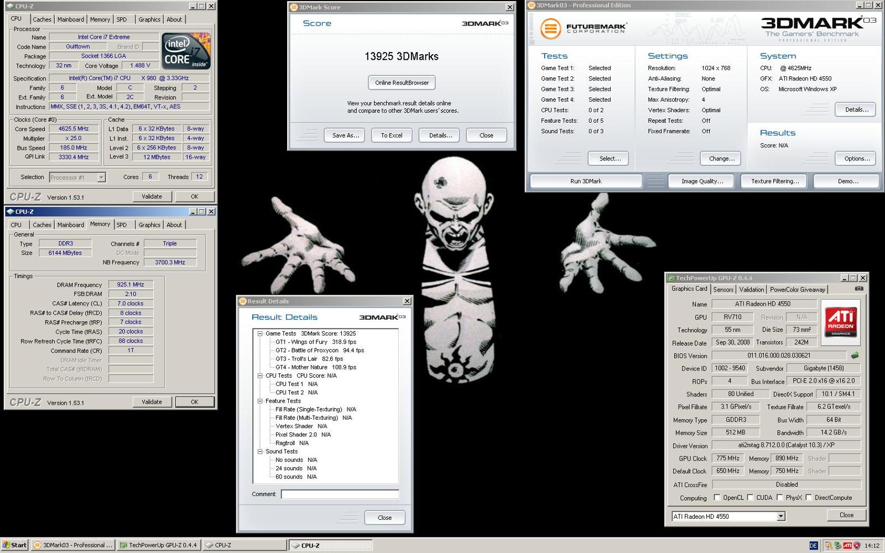Screen dimensions: 885x553
Task: Click the To Excel button
Action: pos(392,135)
